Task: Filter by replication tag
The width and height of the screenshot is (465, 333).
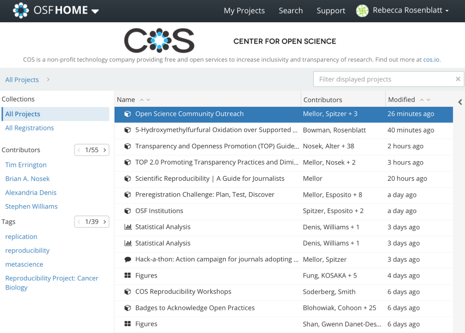Action: pyautogui.click(x=21, y=237)
